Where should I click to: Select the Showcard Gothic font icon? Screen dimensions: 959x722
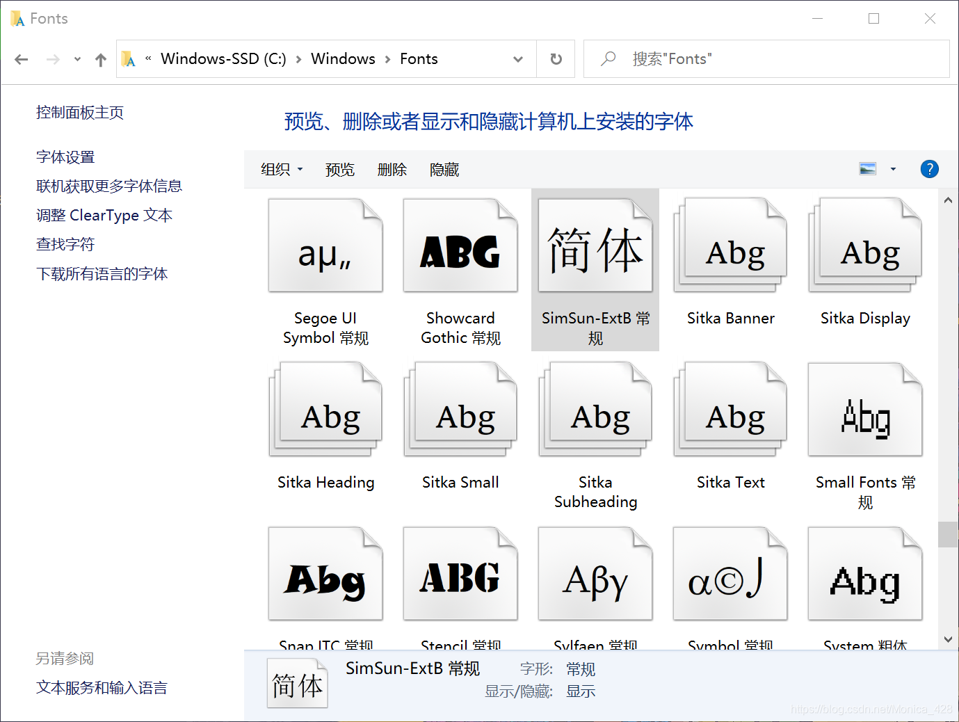460,246
